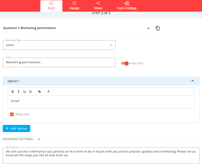This screenshot has height=165, width=202.
Task: Apply bold formatting in Option 1 editor
Action: (x=12, y=91)
